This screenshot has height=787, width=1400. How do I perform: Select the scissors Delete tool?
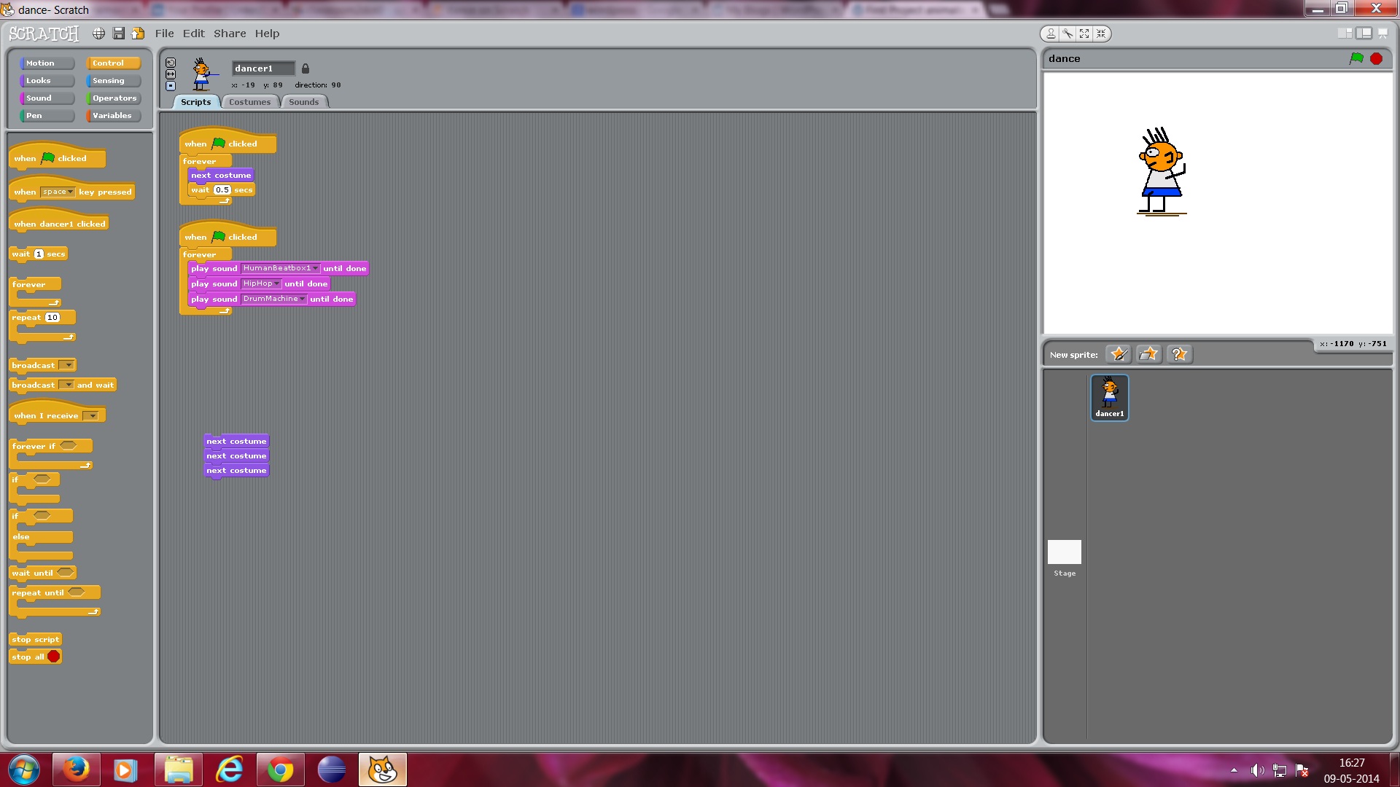click(x=1067, y=34)
